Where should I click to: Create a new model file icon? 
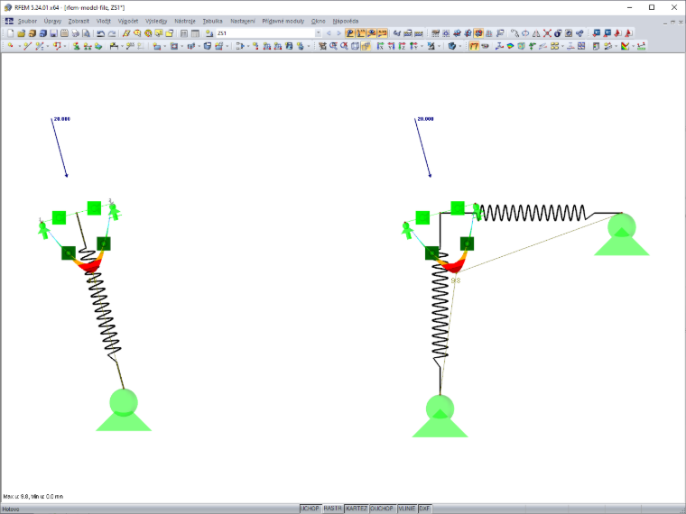pyautogui.click(x=10, y=33)
